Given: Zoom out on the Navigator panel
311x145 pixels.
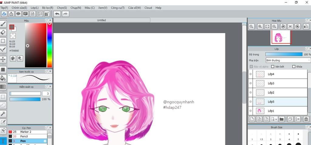Looking at the screenshot, I should [x=274, y=26].
